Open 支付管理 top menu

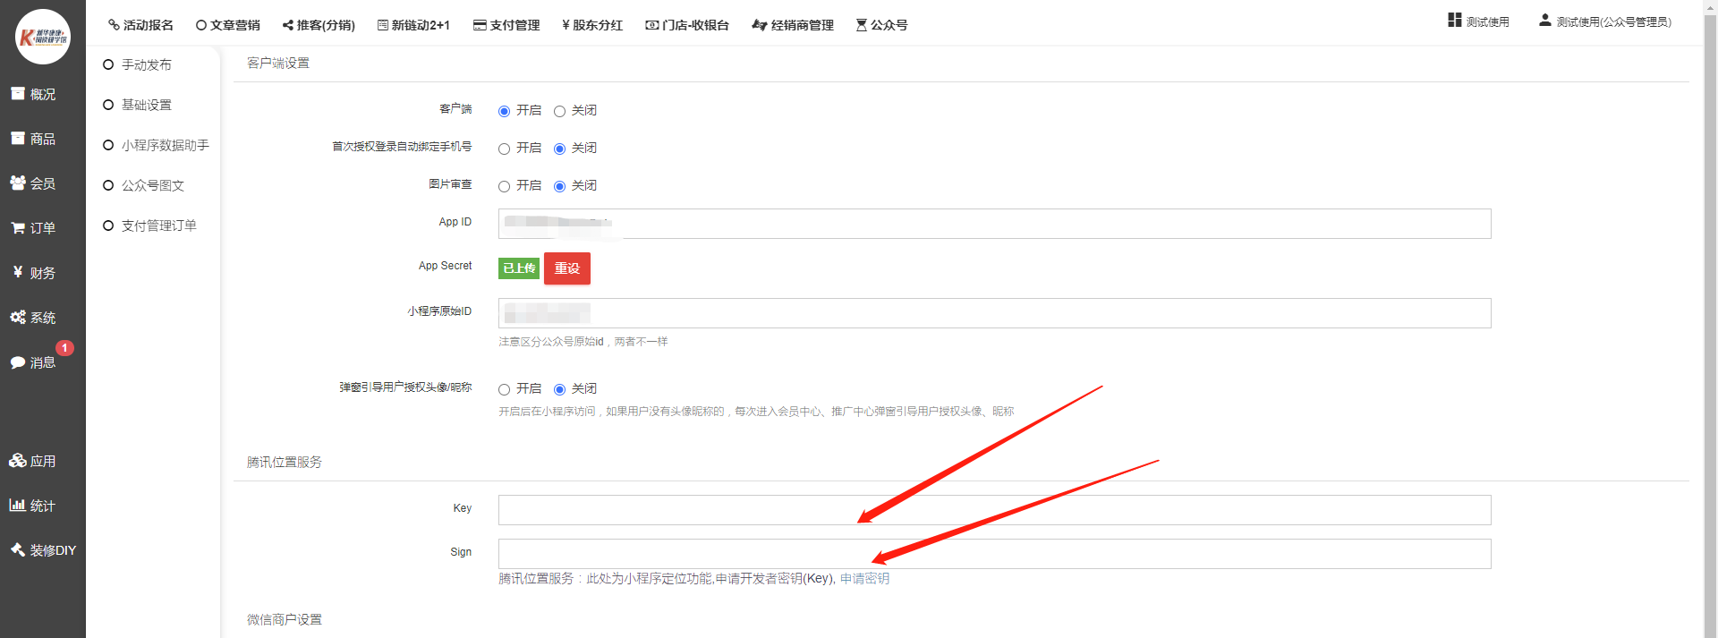(506, 25)
